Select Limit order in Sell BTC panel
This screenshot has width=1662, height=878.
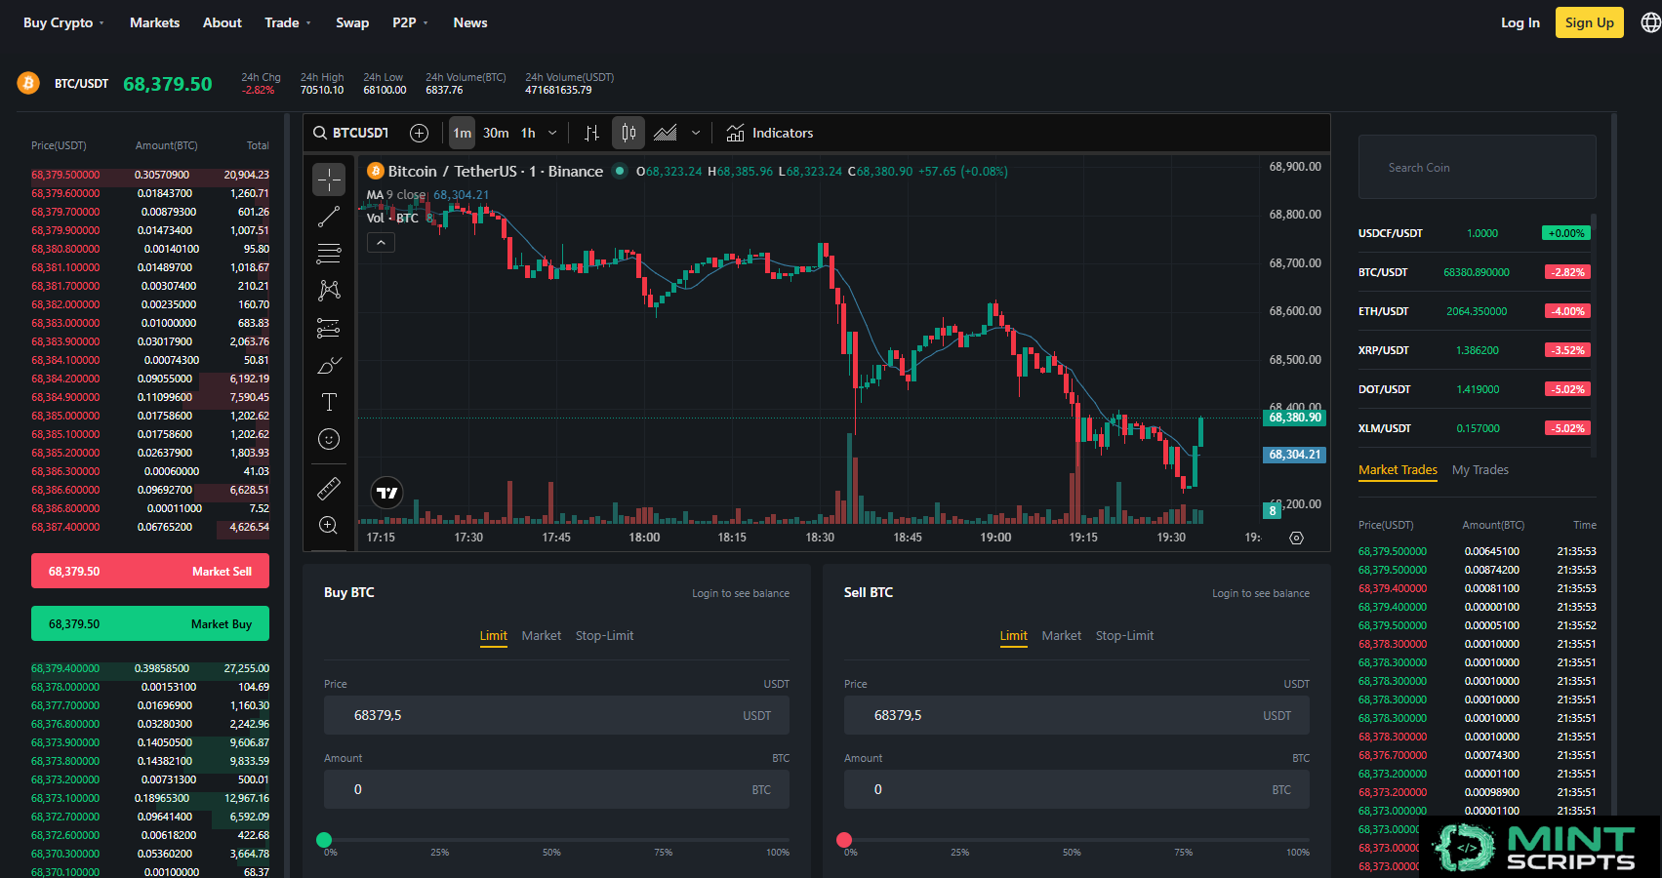click(1013, 636)
